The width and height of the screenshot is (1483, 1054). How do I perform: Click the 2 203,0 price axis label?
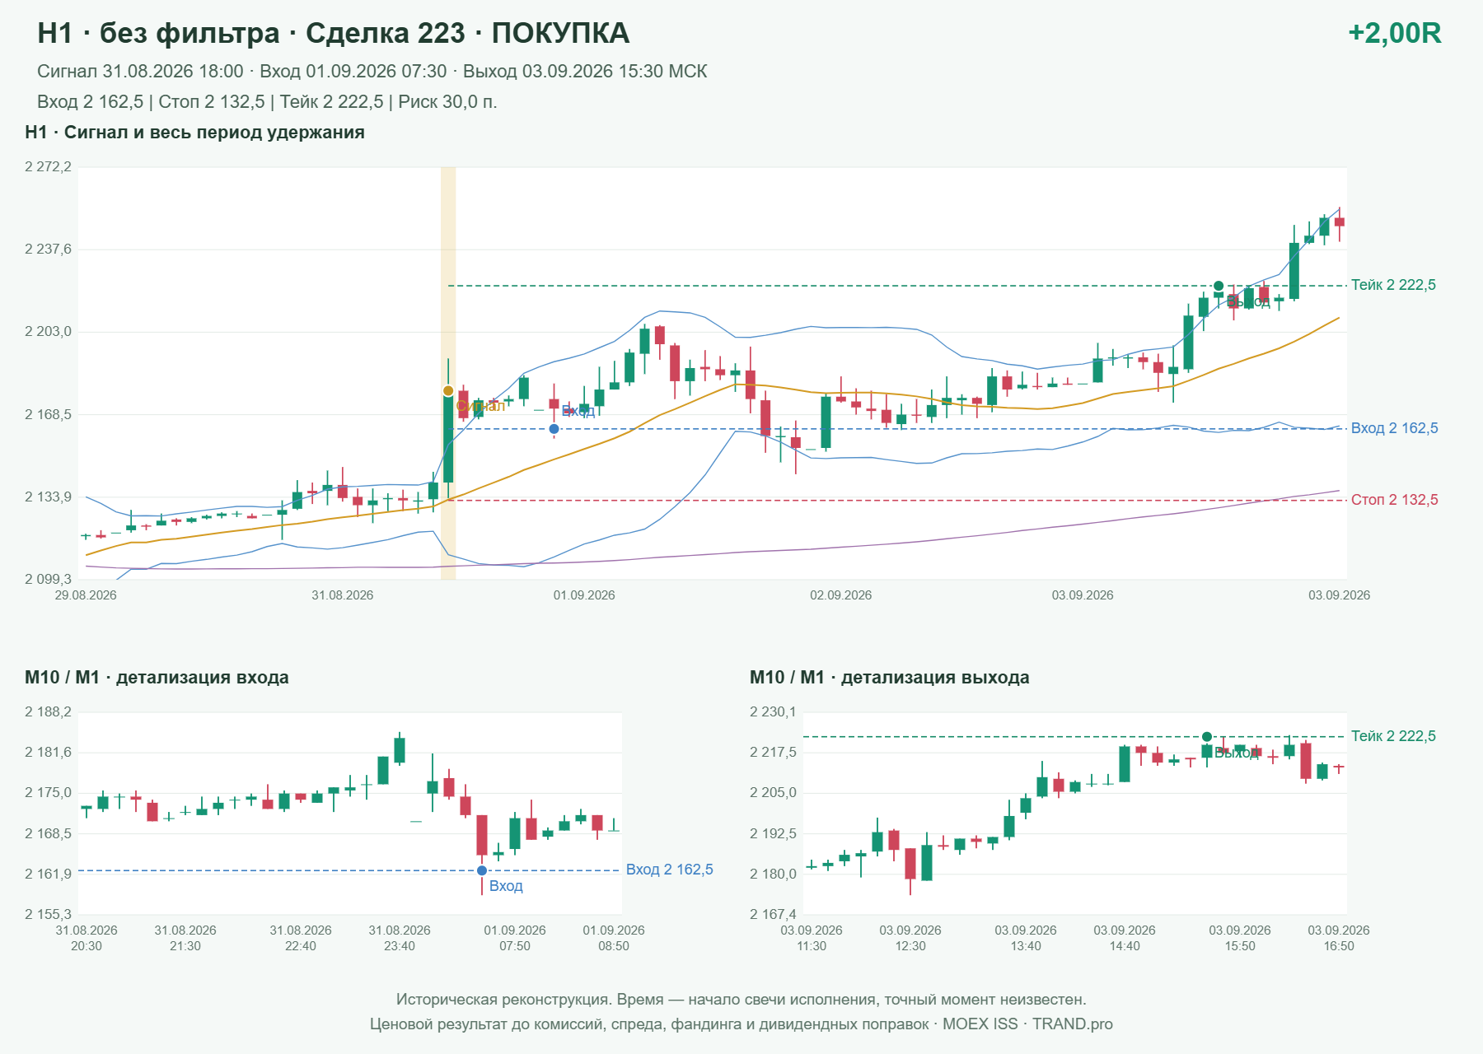coord(48,332)
